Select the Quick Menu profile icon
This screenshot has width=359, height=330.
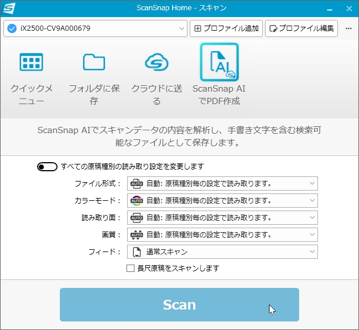click(31, 62)
